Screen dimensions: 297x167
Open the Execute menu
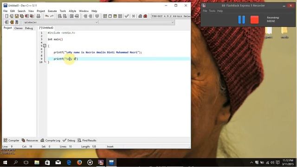(x=52, y=11)
